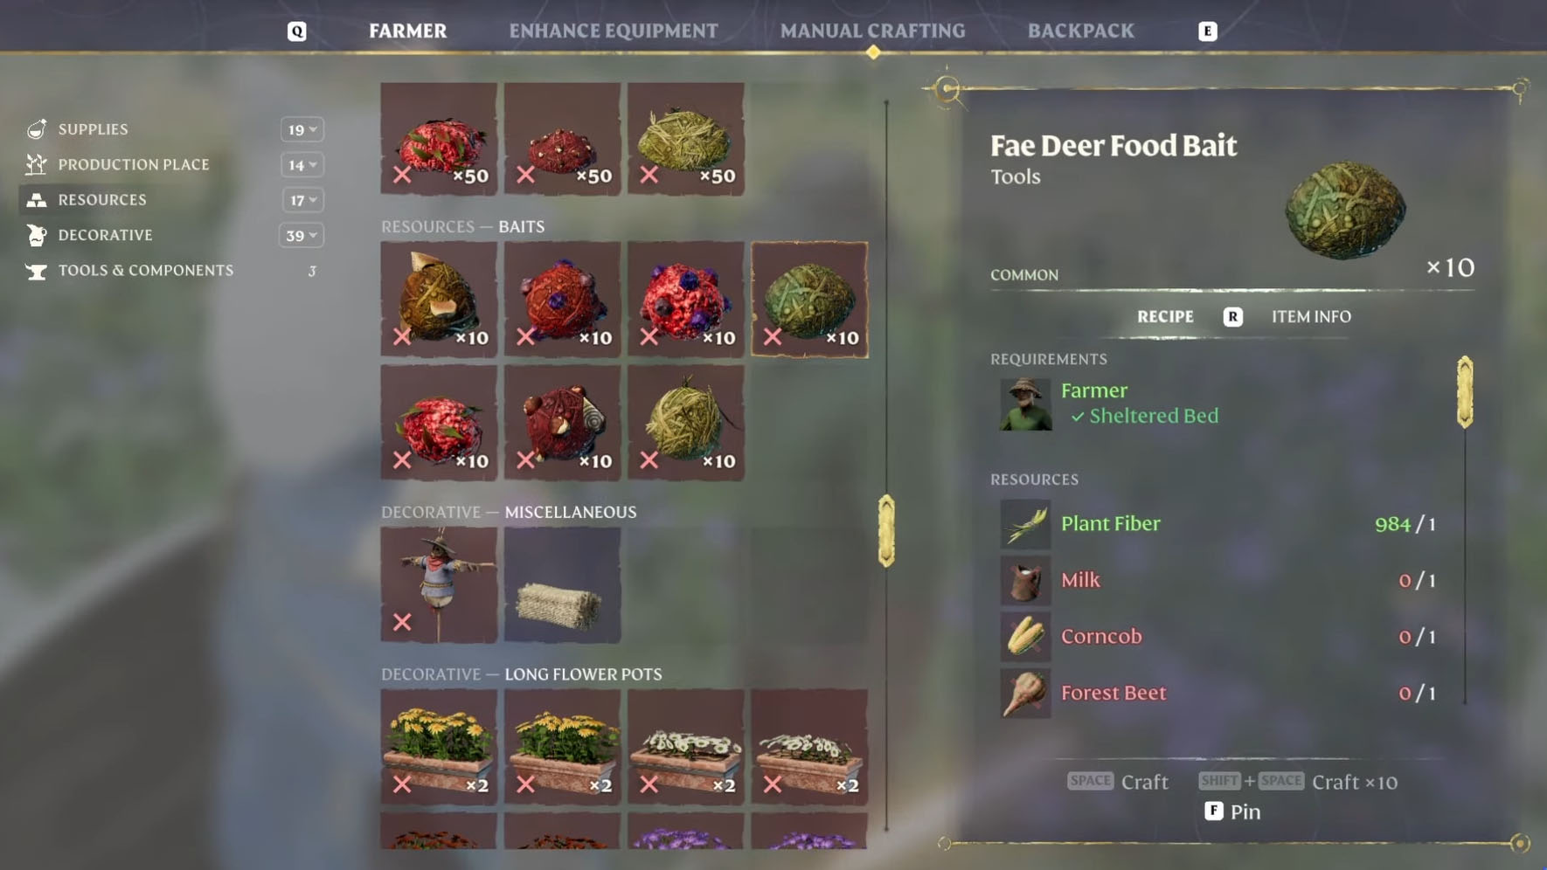Image resolution: width=1547 pixels, height=870 pixels.
Task: Switch to the Enhance Equipment tab
Action: pos(614,31)
